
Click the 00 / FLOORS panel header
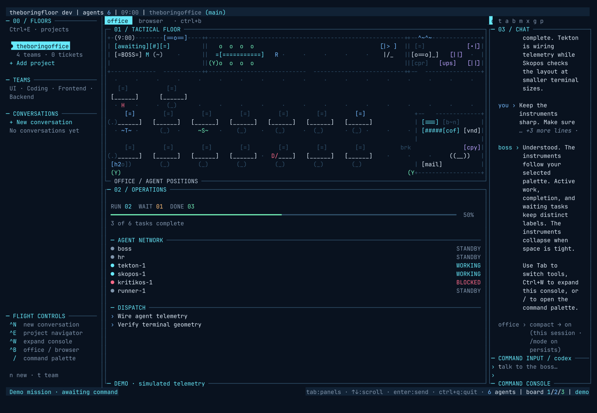click(32, 21)
